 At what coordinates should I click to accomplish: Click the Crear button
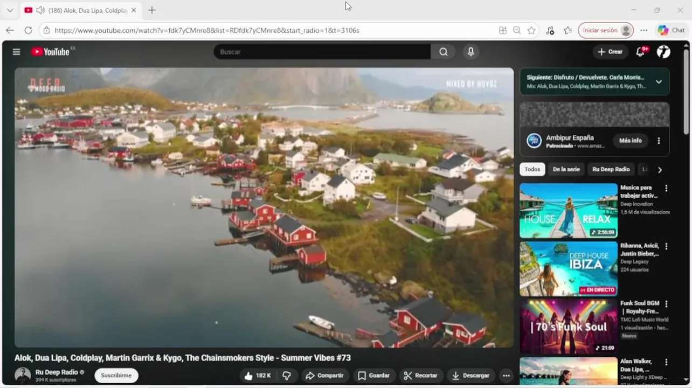pyautogui.click(x=610, y=52)
